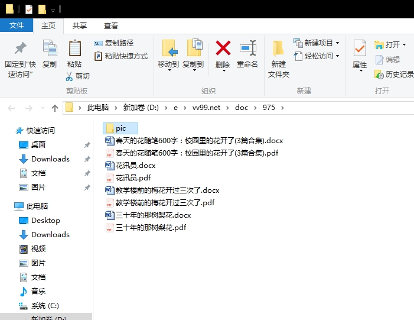
Task: Open 系统 (C:) drive
Action: tap(39, 306)
